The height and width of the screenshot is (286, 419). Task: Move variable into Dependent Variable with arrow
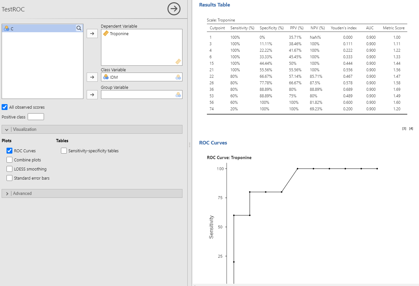(92, 34)
